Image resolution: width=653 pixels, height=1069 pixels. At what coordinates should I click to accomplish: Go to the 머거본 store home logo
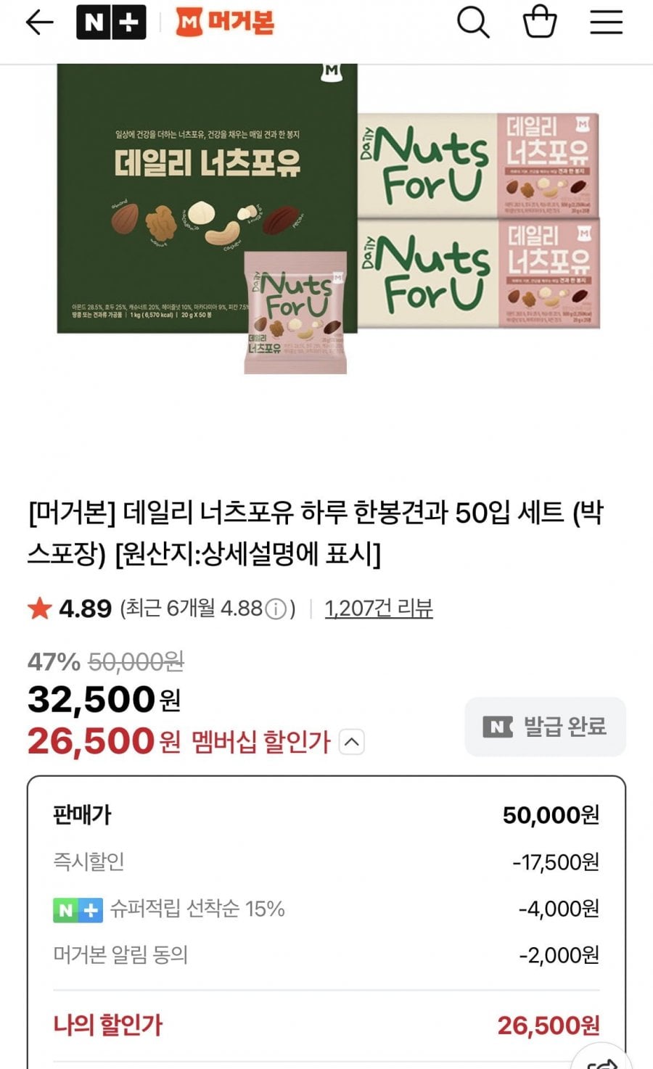[x=225, y=22]
